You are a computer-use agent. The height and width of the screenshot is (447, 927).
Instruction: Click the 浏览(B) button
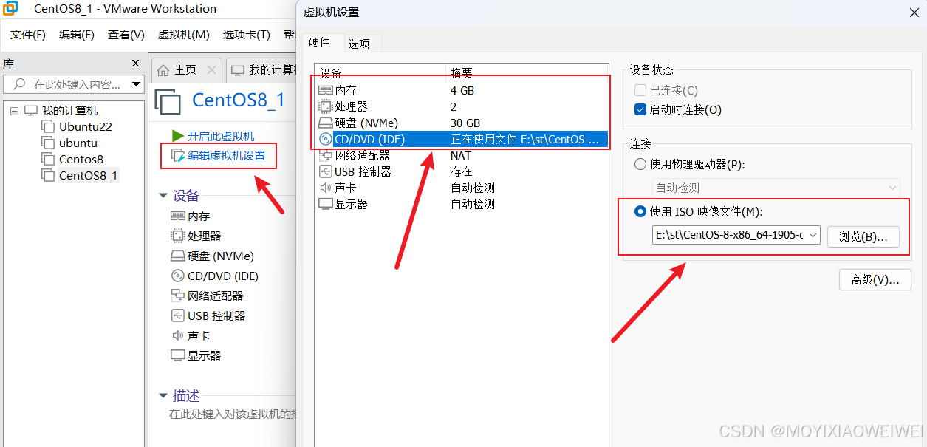(x=863, y=236)
